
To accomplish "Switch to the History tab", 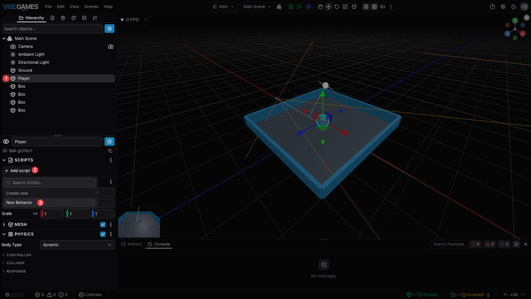I will tap(131, 244).
